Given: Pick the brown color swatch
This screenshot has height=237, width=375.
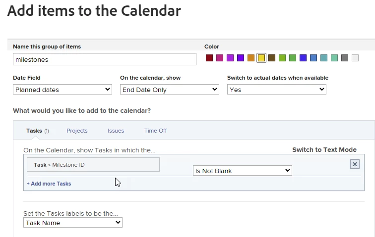Looking at the screenshot, I should (x=272, y=58).
